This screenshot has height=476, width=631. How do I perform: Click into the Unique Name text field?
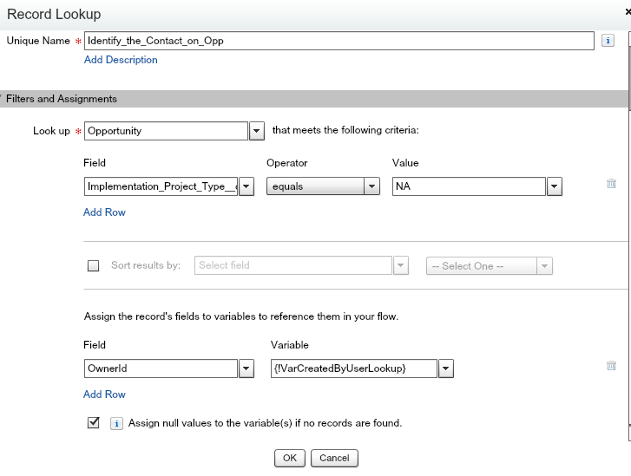(339, 41)
